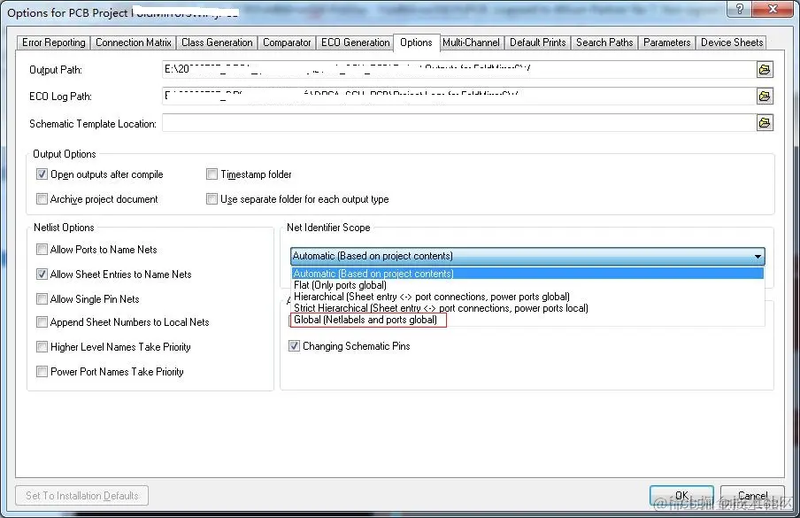Browse for ECO Log Path folder icon
This screenshot has height=518, width=800.
[765, 96]
